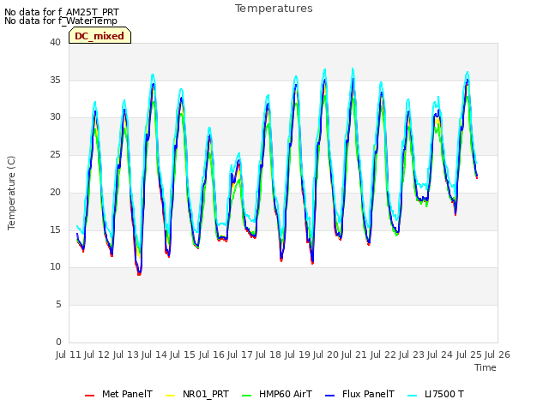This screenshot has width=549, height=411.
Task: Click the 'No data for f_AM25T_PRT' message
Action: (62, 12)
